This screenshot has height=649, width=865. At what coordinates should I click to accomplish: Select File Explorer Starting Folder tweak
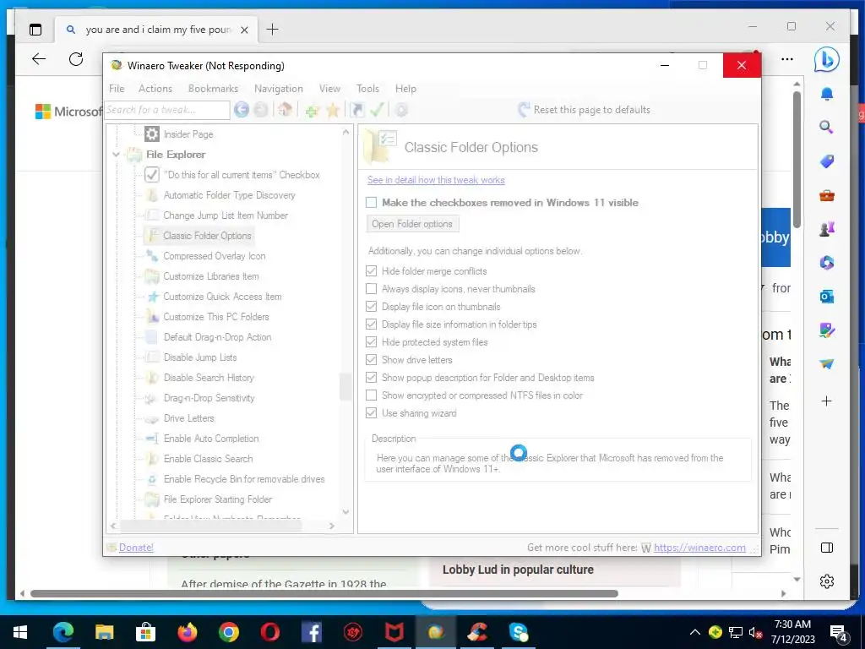[218, 499]
